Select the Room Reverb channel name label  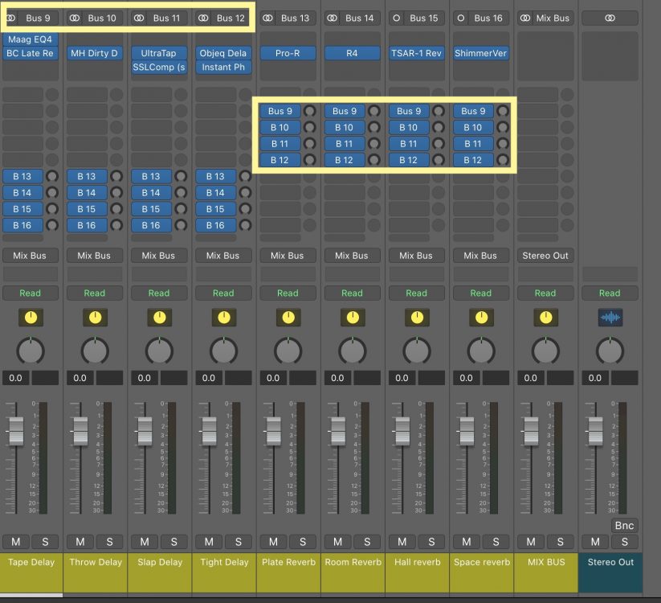(353, 562)
